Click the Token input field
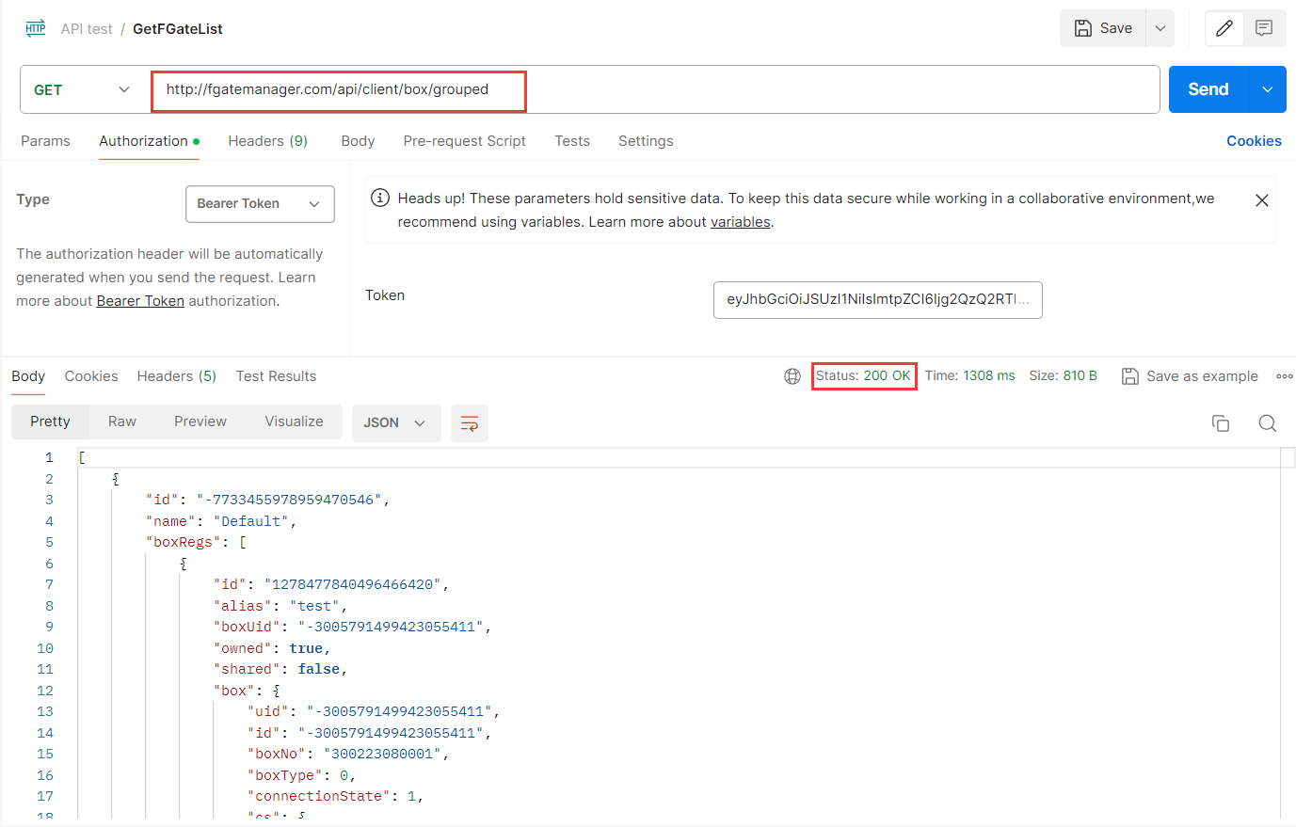The image size is (1296, 827). point(878,300)
